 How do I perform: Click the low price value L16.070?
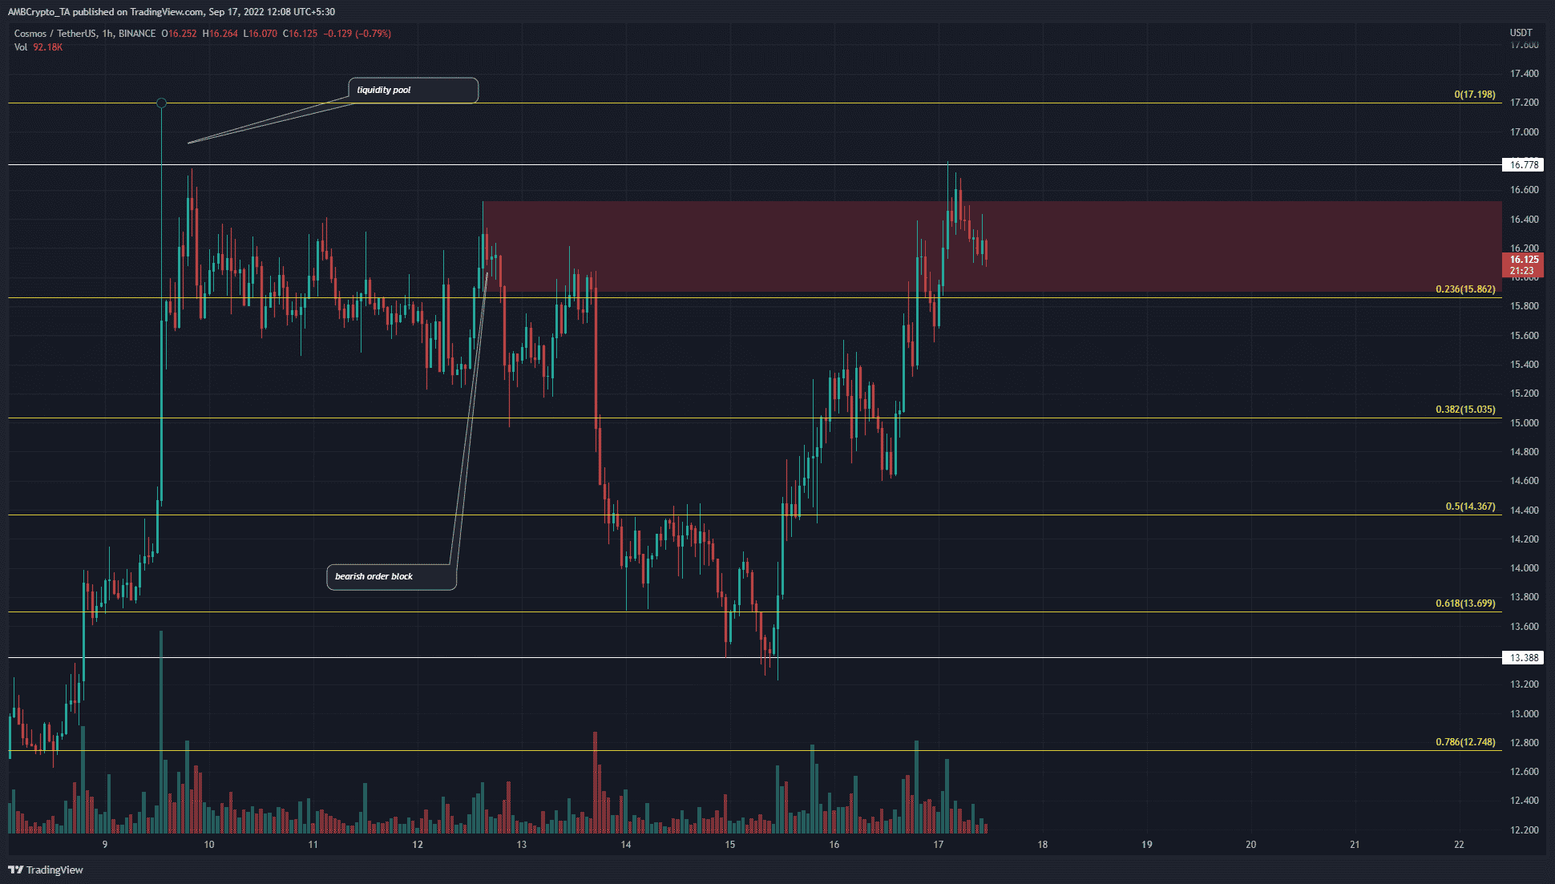point(261,34)
